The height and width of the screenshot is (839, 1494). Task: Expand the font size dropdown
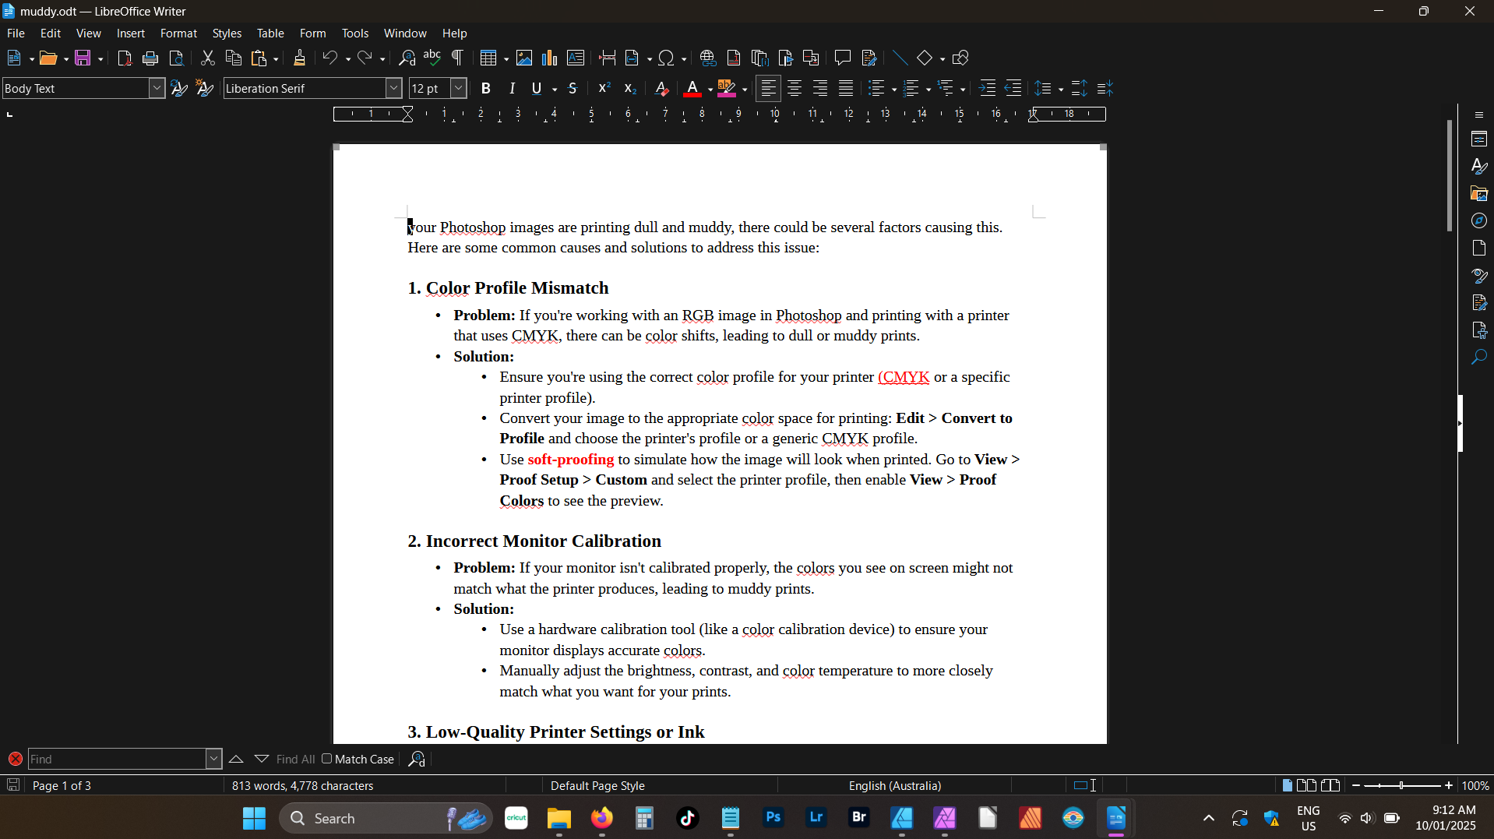(459, 89)
